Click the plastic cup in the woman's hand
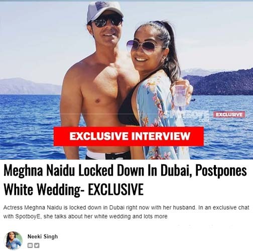This screenshot has width=253, height=251. 181,95
